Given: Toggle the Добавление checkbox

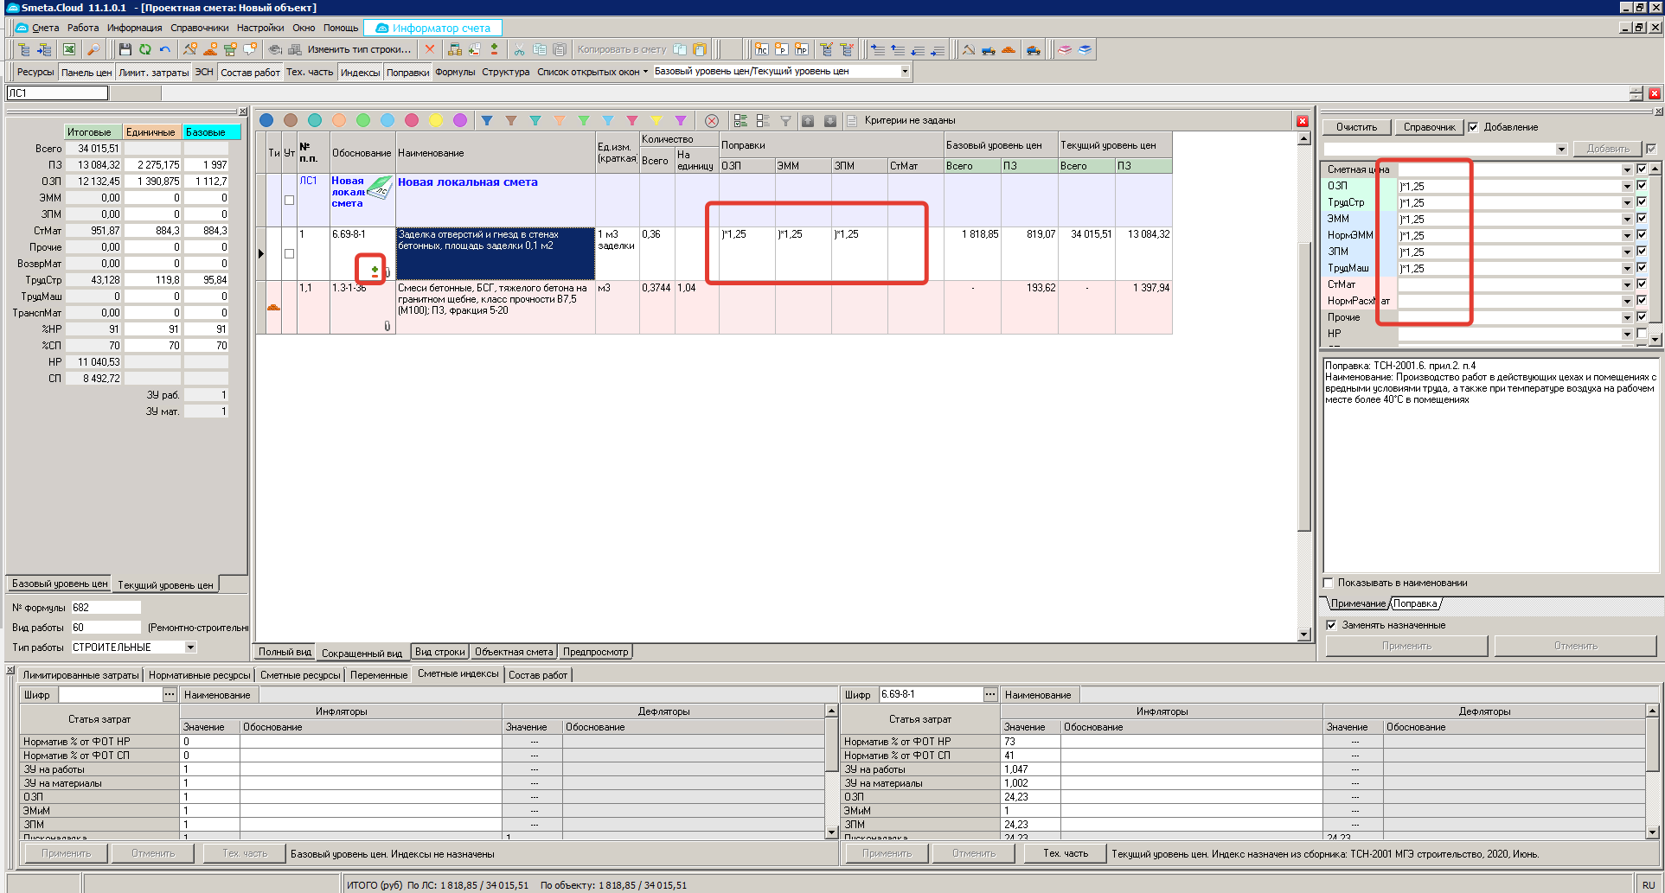Looking at the screenshot, I should [x=1474, y=127].
